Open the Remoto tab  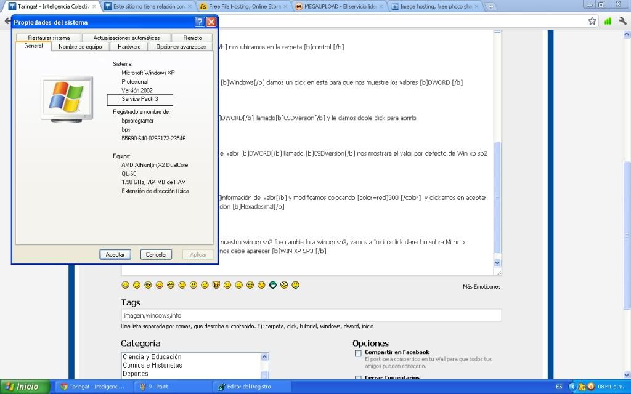[x=192, y=38]
